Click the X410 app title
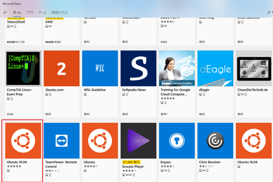This screenshot has height=182, width=273. (49, 22)
